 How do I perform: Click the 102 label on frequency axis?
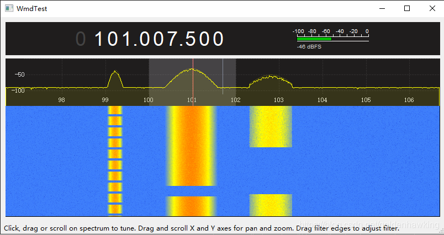pyautogui.click(x=235, y=100)
